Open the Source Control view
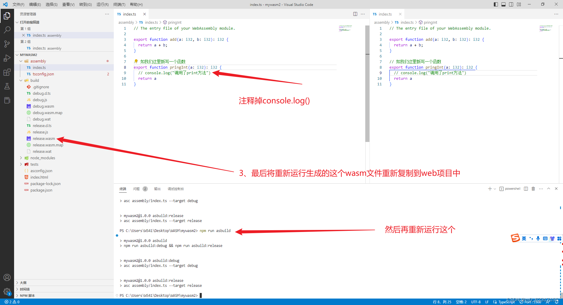563x305 pixels. click(x=7, y=43)
